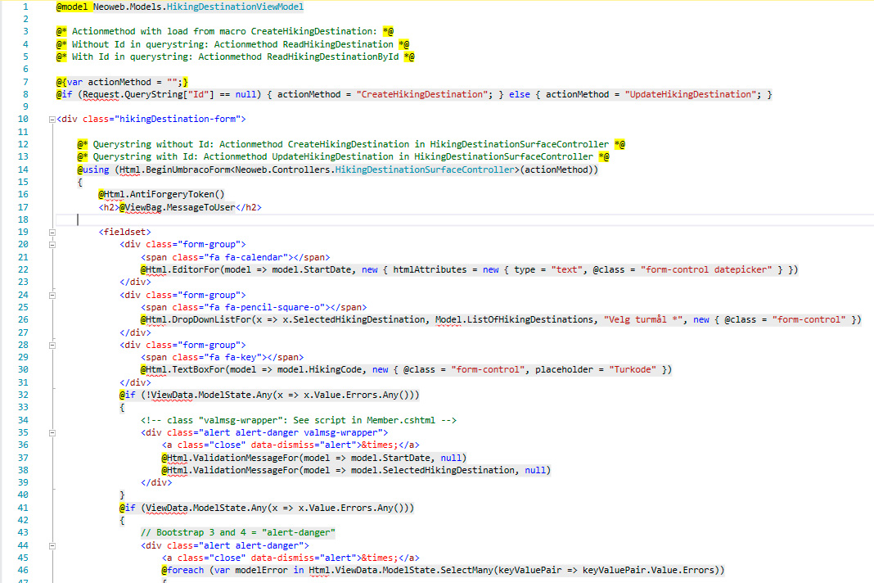Collapse the alert-danger div on line 44
Image resolution: width=874 pixels, height=583 pixels.
pyautogui.click(x=52, y=545)
